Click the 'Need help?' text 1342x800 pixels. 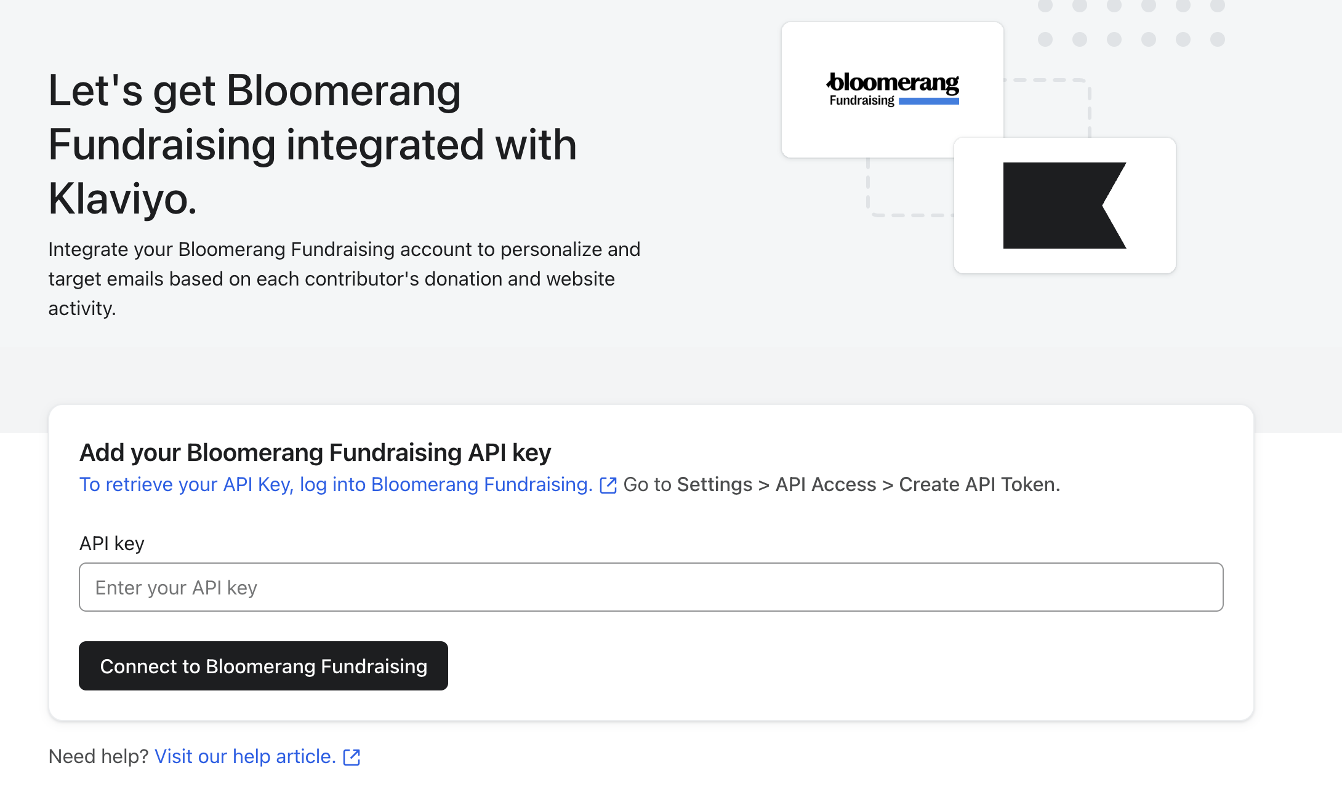point(98,756)
